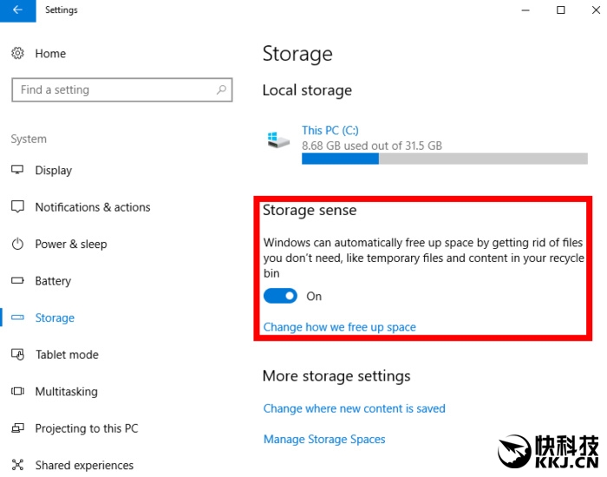Turn off the Storage sense toggle
The height and width of the screenshot is (477, 607).
pyautogui.click(x=280, y=297)
